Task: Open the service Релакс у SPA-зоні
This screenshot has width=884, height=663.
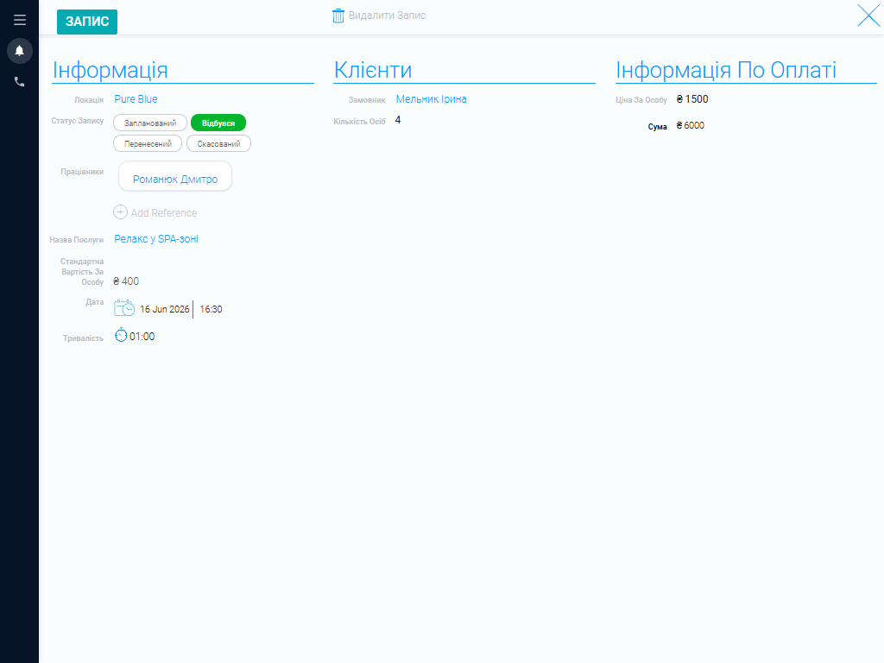Action: pos(156,239)
